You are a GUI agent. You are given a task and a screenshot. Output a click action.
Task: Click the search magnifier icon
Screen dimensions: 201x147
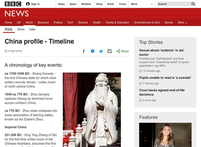coord(193,4)
